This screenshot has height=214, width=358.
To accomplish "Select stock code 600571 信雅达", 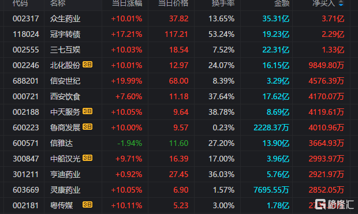I will click(x=177, y=143).
